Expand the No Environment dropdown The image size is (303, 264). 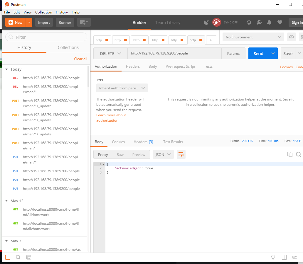pos(253,37)
